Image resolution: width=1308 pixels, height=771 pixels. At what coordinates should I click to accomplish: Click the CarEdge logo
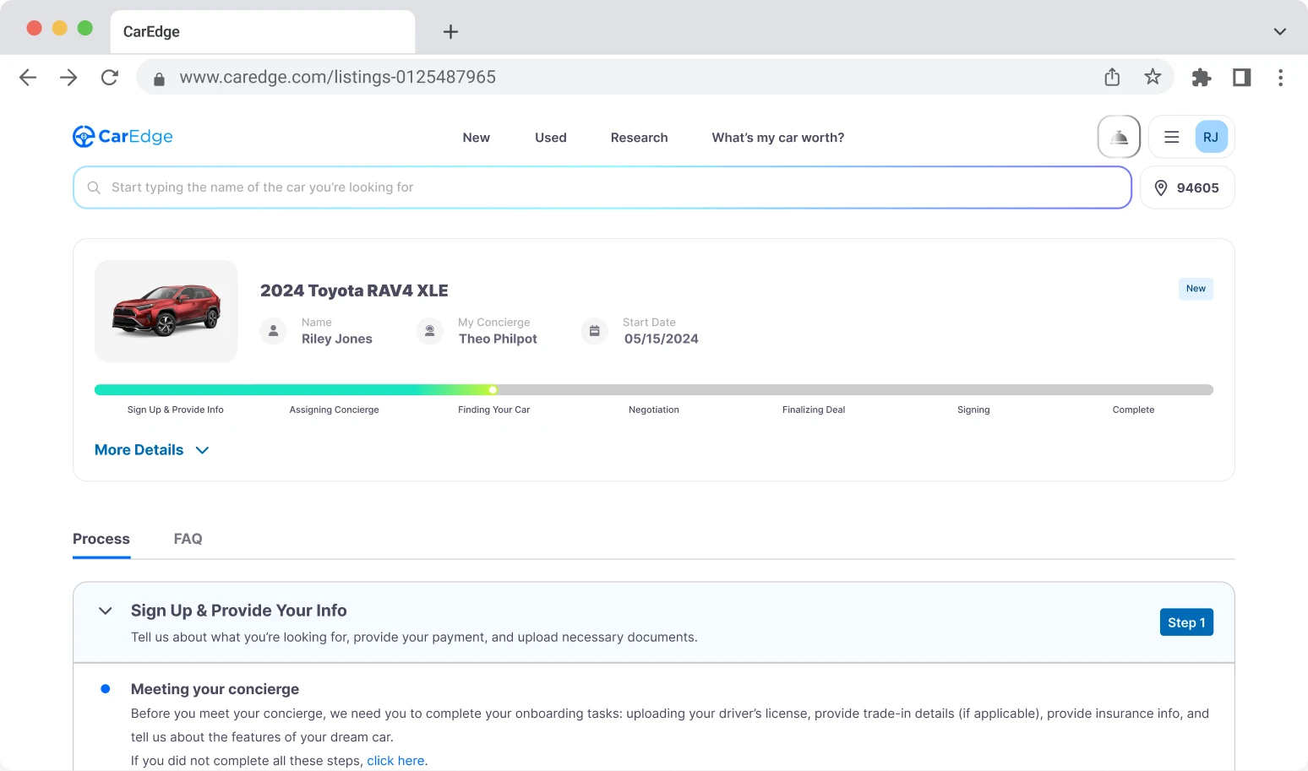tap(123, 137)
